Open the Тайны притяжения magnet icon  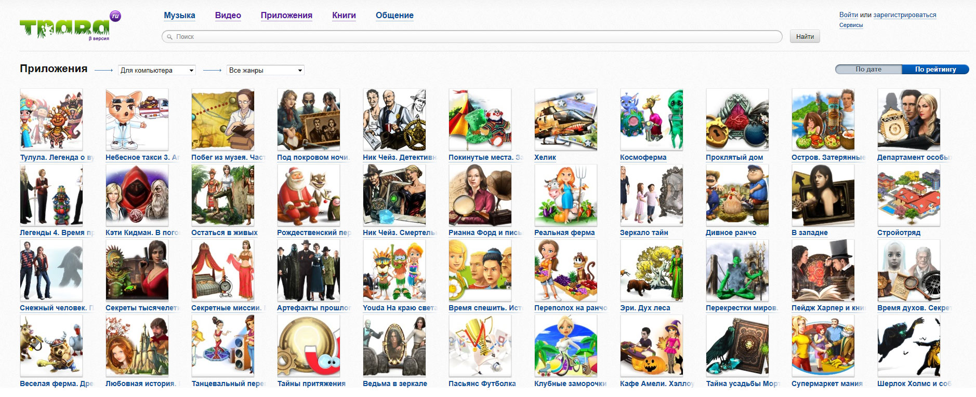pyautogui.click(x=308, y=346)
